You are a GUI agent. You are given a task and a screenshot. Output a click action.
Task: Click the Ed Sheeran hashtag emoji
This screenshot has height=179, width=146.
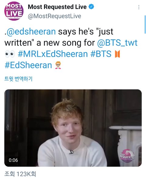(58, 65)
